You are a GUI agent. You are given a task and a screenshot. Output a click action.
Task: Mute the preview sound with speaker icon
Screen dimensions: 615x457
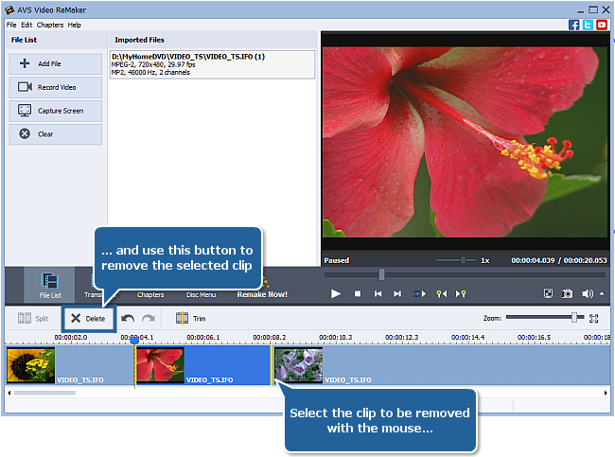click(588, 294)
